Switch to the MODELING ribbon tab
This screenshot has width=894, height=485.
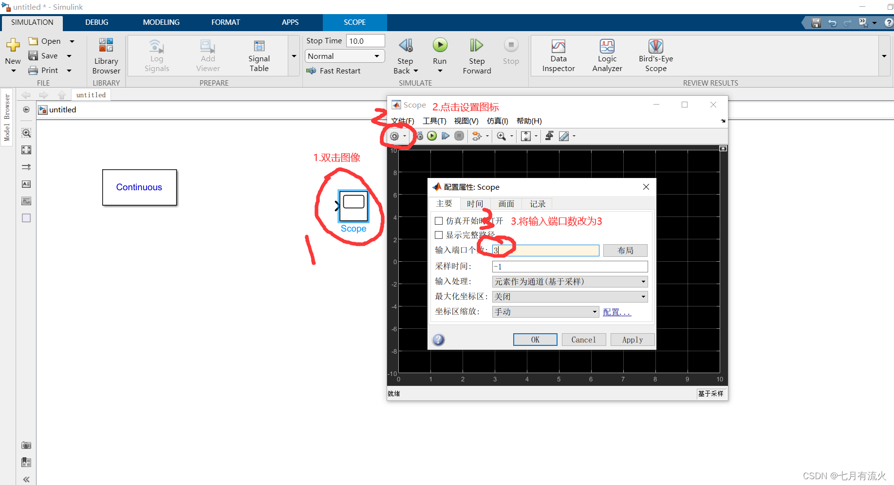[161, 22]
